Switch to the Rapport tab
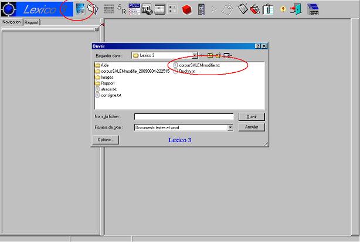360x242 pixels. coord(32,22)
